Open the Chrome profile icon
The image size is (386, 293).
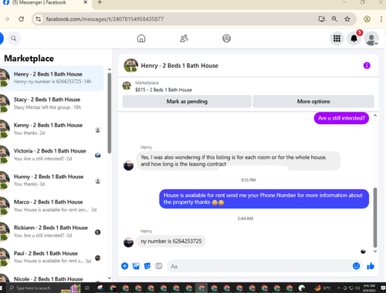pos(367,19)
